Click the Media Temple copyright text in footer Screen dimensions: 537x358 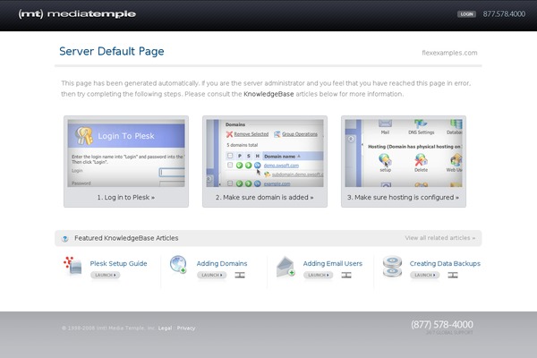click(108, 328)
